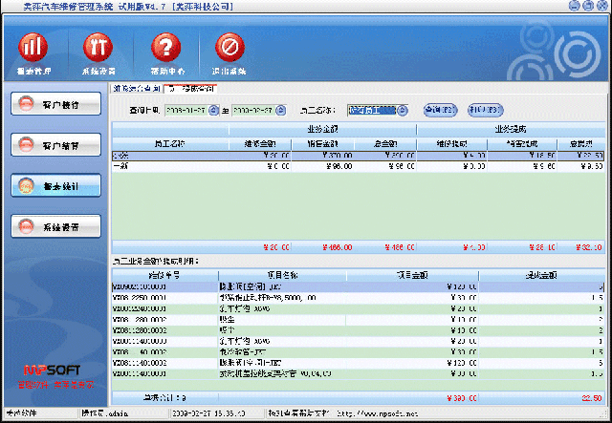Viewport: 612px width, 423px height.
Task: Expand the start date dropdown
Action: 216,109
